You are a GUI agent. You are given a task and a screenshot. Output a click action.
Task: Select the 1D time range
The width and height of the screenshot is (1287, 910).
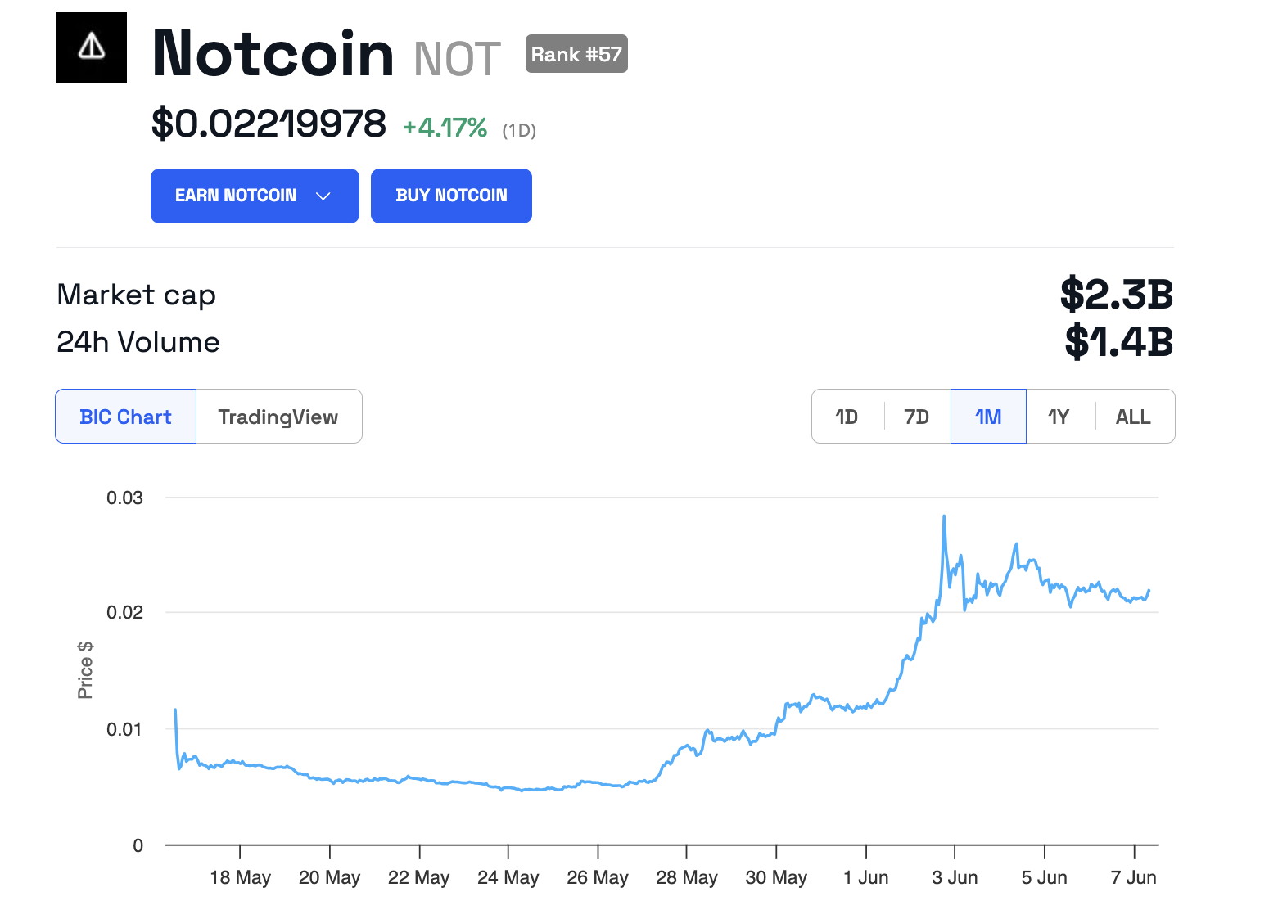[x=847, y=417]
